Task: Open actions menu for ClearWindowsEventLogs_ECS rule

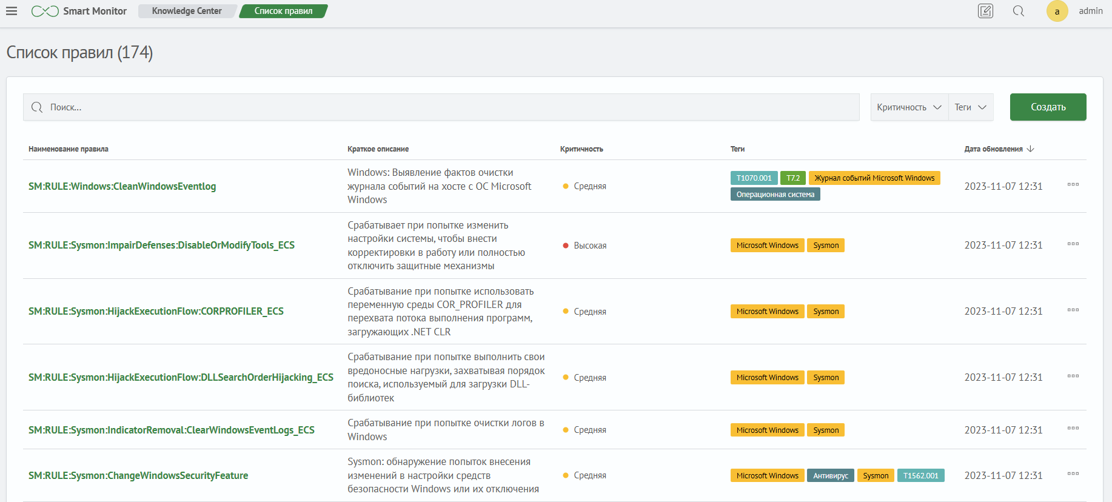Action: (x=1073, y=428)
